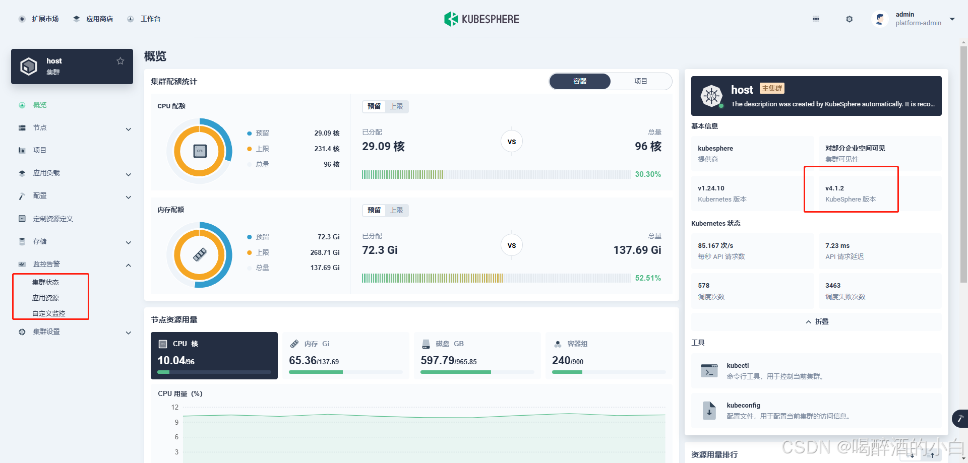Click the star icon on host cluster card
The height and width of the screenshot is (463, 968).
point(120,61)
